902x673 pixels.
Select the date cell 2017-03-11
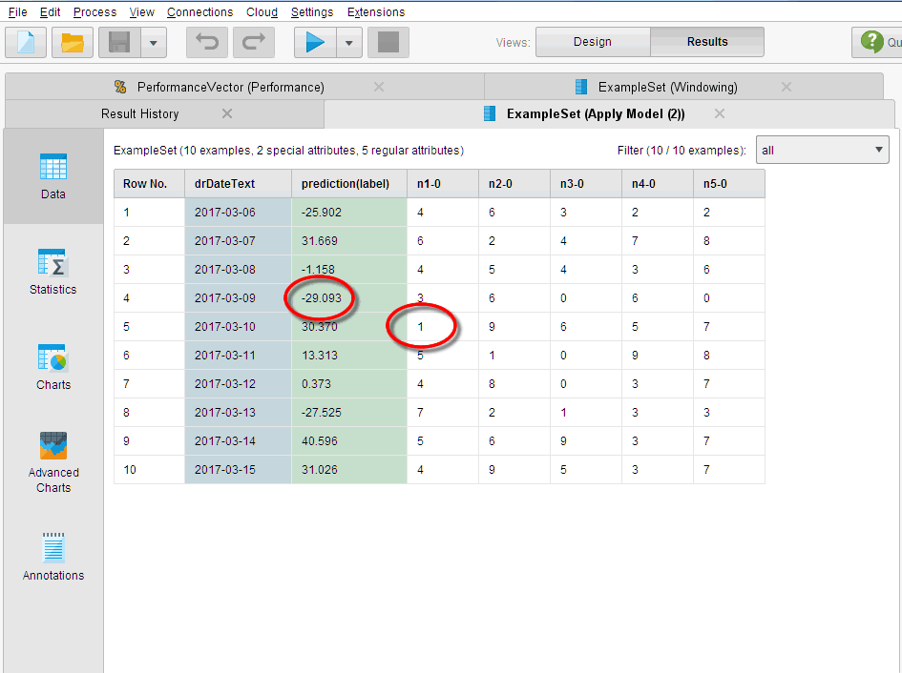239,356
